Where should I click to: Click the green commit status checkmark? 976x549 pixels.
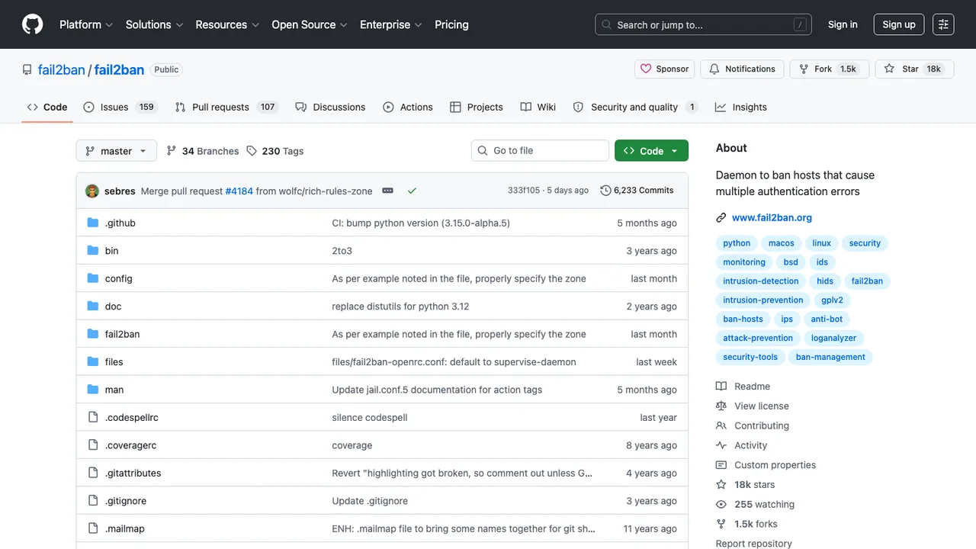[x=412, y=191]
